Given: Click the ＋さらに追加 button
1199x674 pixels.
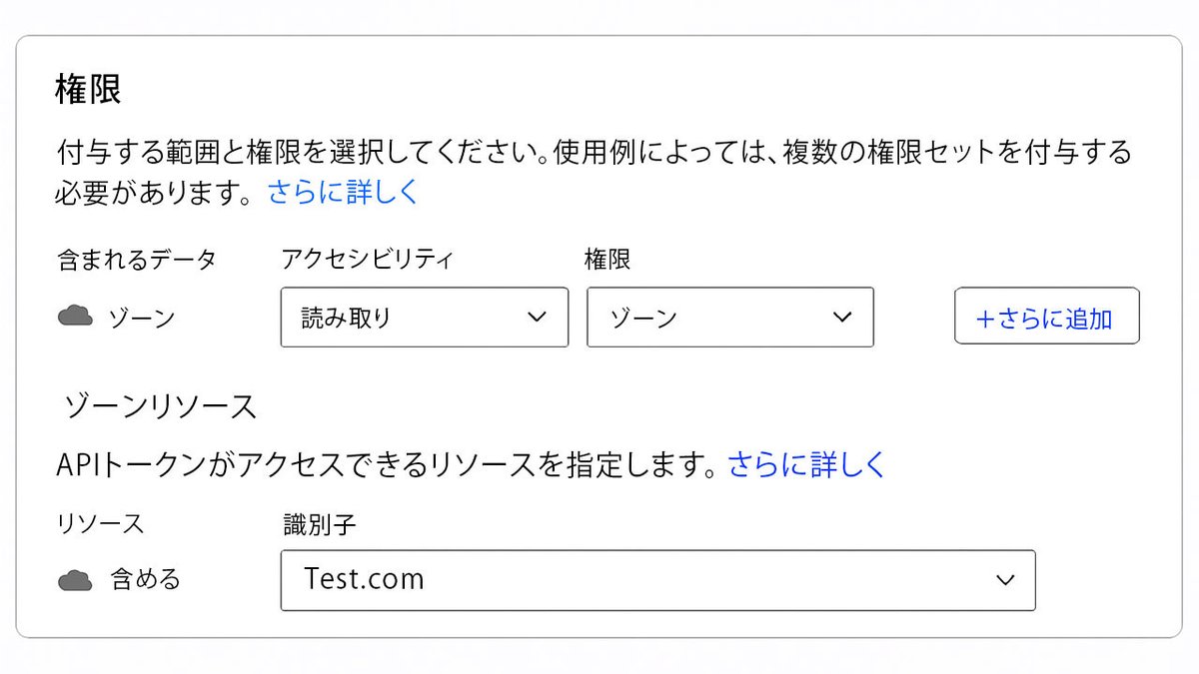Looking at the screenshot, I should (1046, 316).
